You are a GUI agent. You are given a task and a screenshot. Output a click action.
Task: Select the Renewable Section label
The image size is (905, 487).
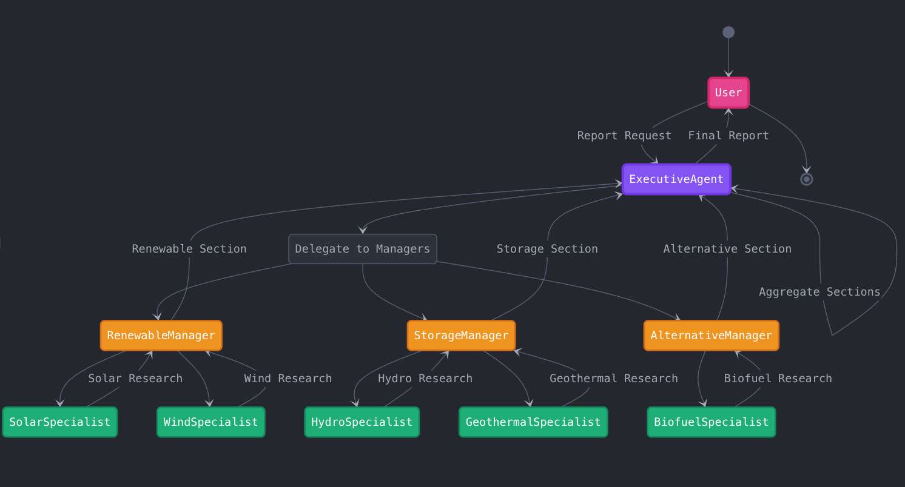[x=189, y=248]
